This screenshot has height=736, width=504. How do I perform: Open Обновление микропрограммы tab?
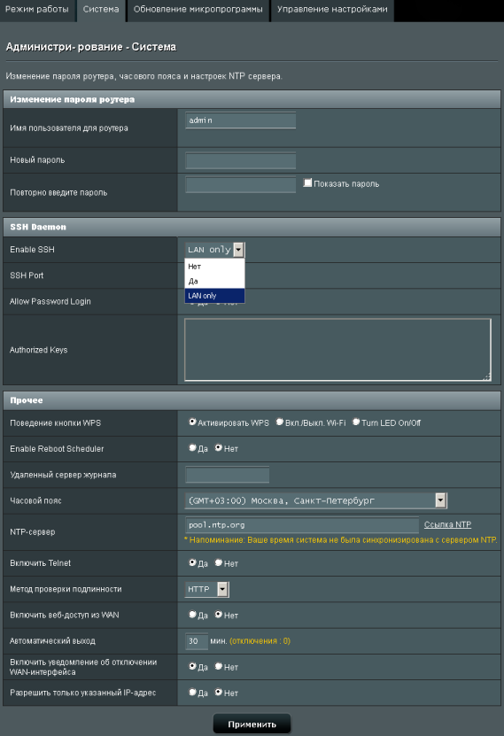pyautogui.click(x=198, y=10)
